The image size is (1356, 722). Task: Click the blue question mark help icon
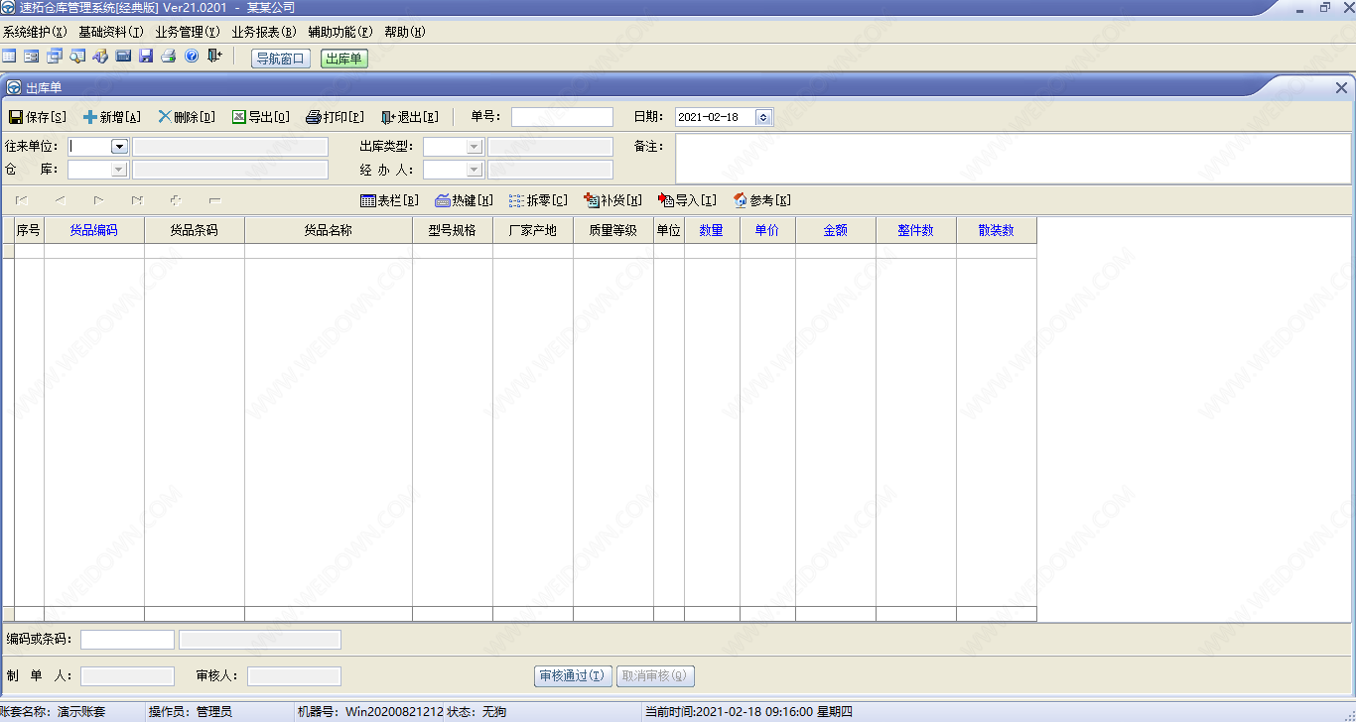coord(192,57)
